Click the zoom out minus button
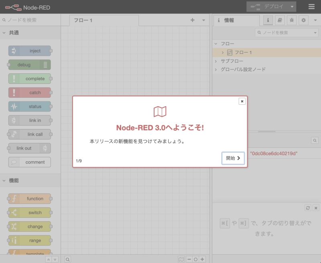Viewport: 321px width, 263px height. 189,259
